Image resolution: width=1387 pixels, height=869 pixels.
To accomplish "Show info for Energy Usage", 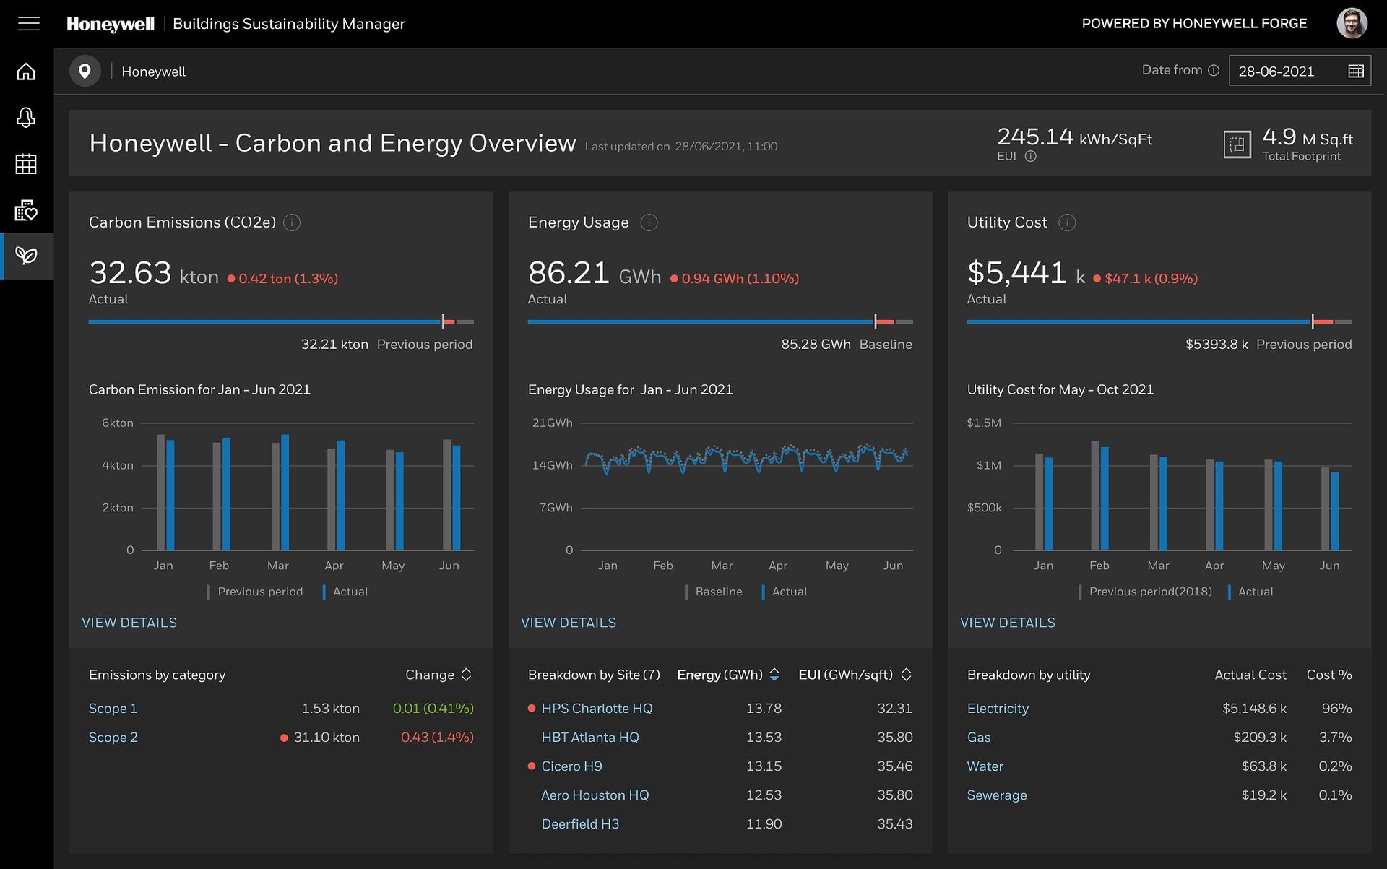I will coord(649,222).
